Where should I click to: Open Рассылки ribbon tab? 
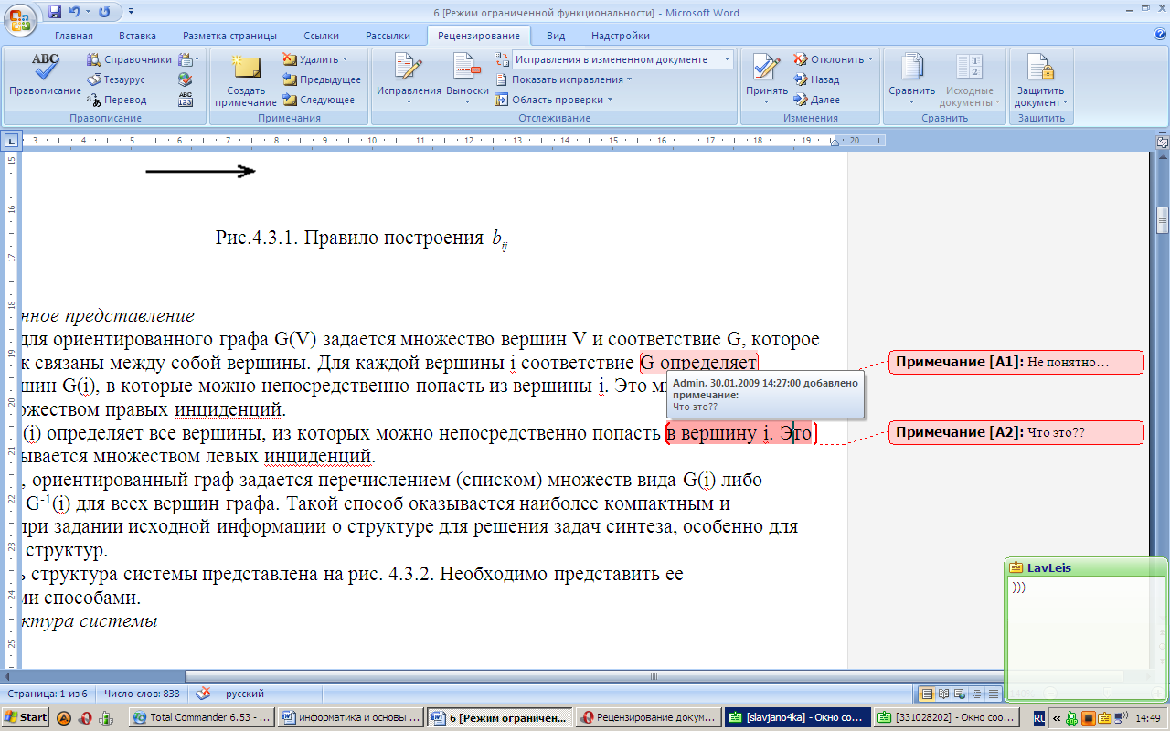388,36
